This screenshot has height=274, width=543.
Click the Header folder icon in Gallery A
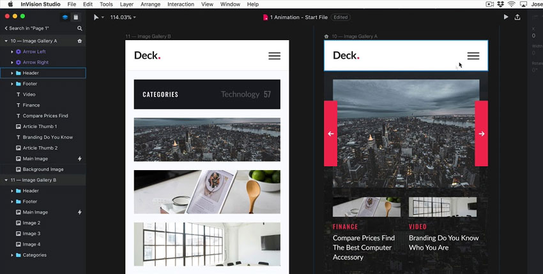coord(19,73)
